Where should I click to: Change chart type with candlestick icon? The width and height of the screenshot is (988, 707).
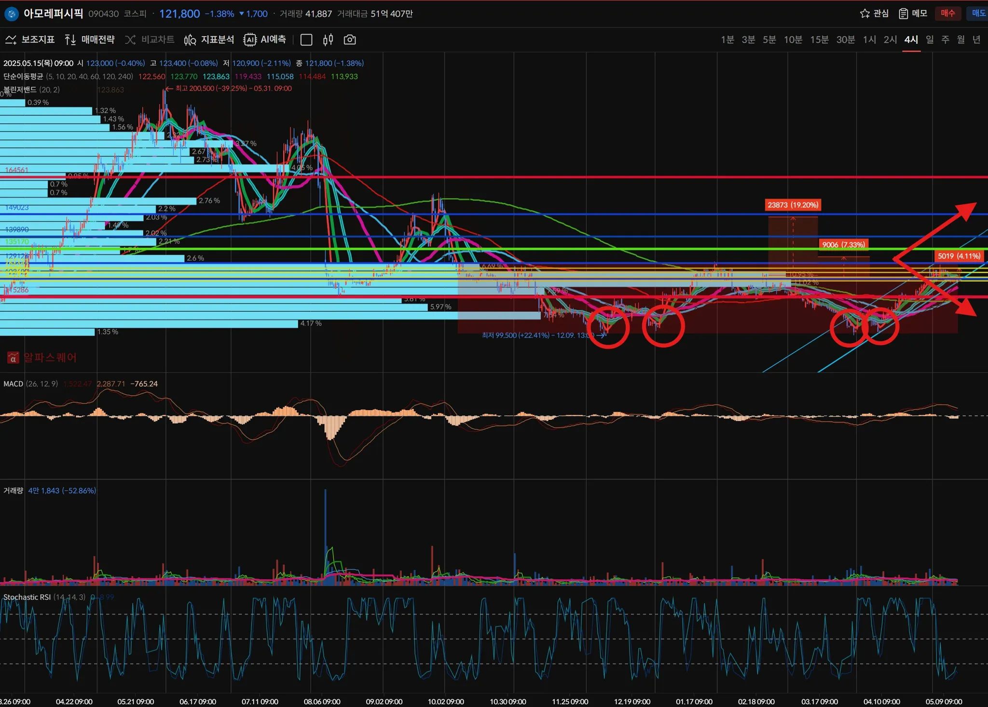328,40
